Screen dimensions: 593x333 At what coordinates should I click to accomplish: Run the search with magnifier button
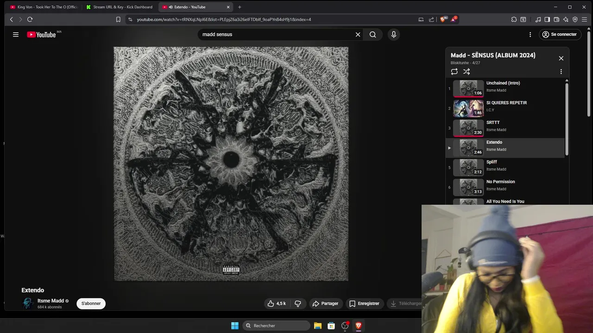pos(372,35)
